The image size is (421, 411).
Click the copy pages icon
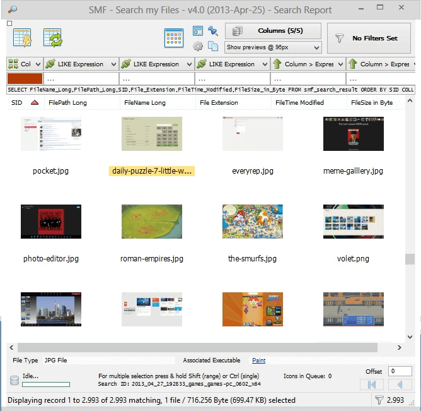(212, 46)
